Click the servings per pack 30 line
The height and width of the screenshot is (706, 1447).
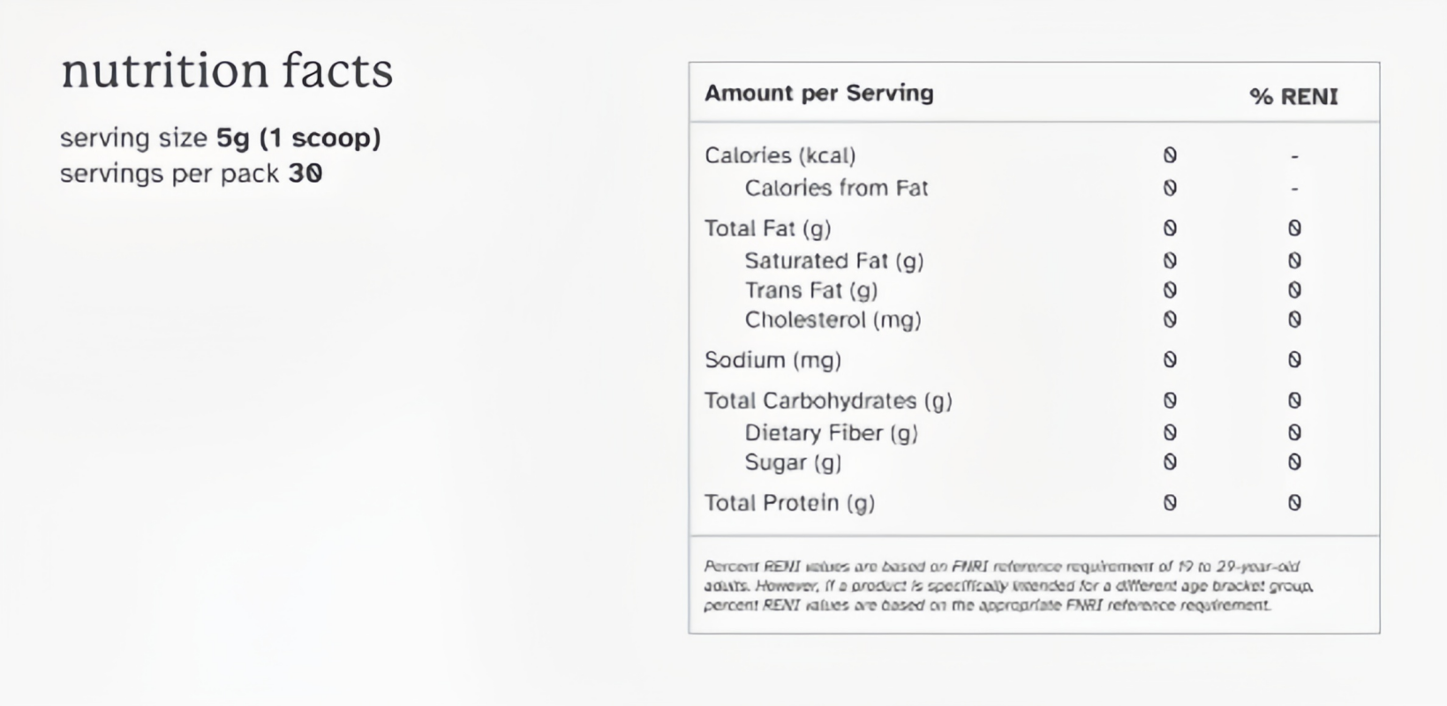pyautogui.click(x=191, y=174)
